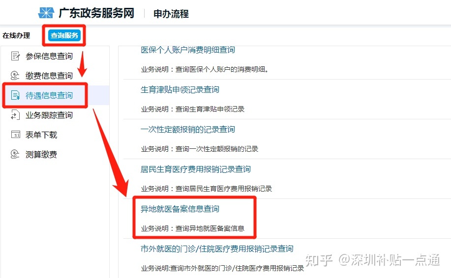Open the 异地就医备案信息查询 link
Viewport: 451px width, 278px height.
pyautogui.click(x=180, y=209)
